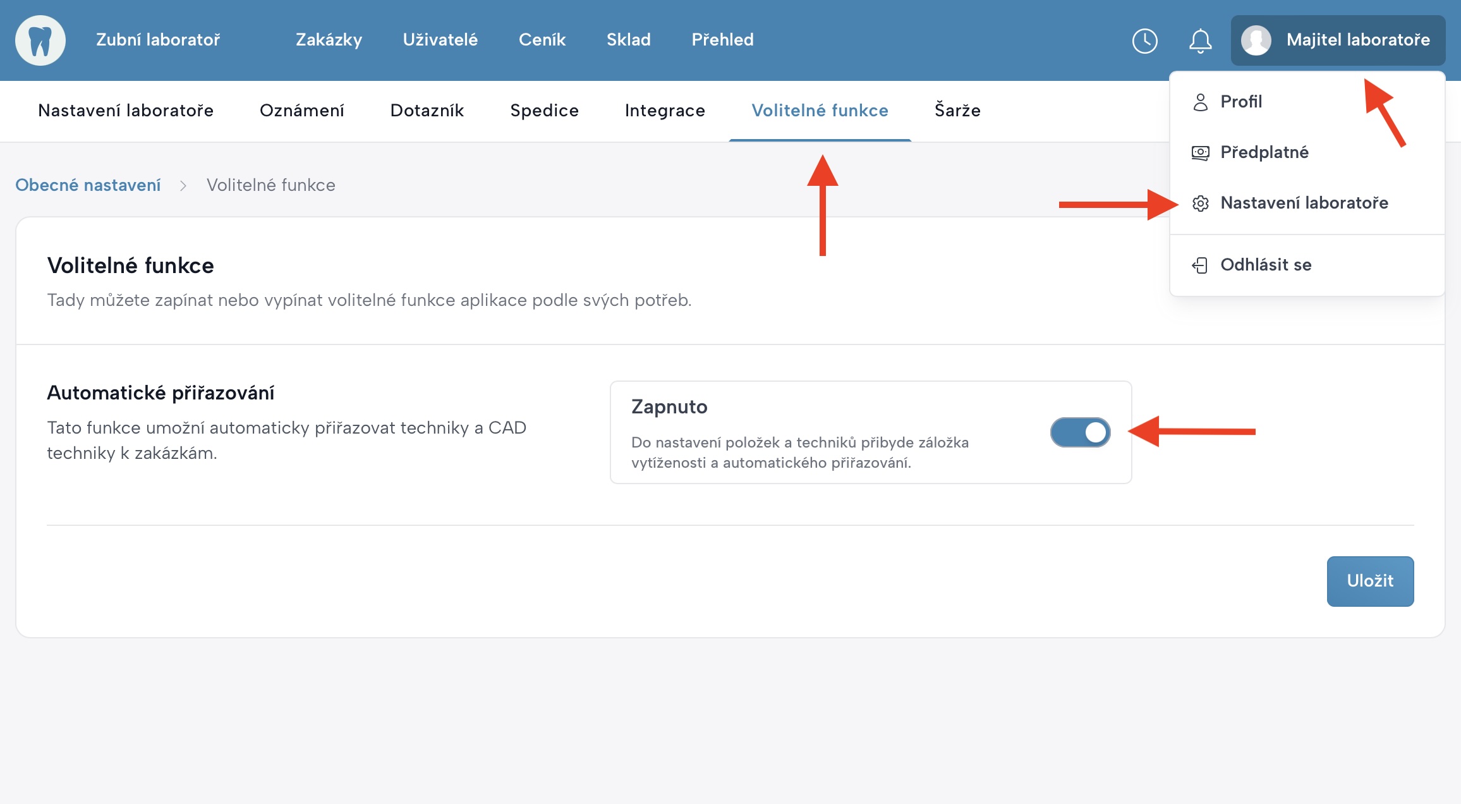
Task: Click the Zubní laboratoř title
Action: coord(158,40)
